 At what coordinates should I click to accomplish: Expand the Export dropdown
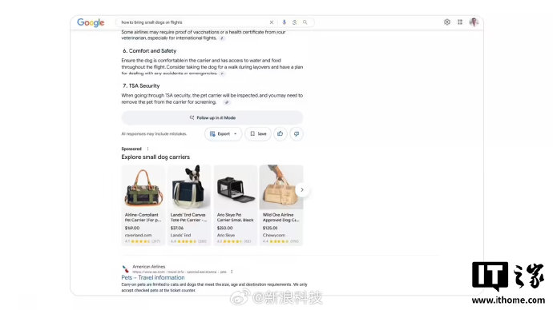pos(224,133)
